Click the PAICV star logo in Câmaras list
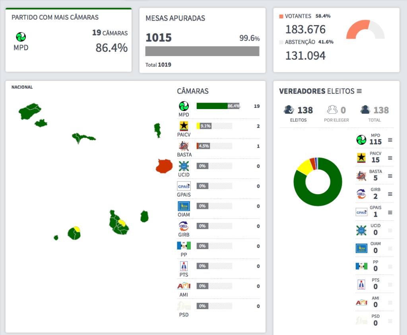 (184, 126)
